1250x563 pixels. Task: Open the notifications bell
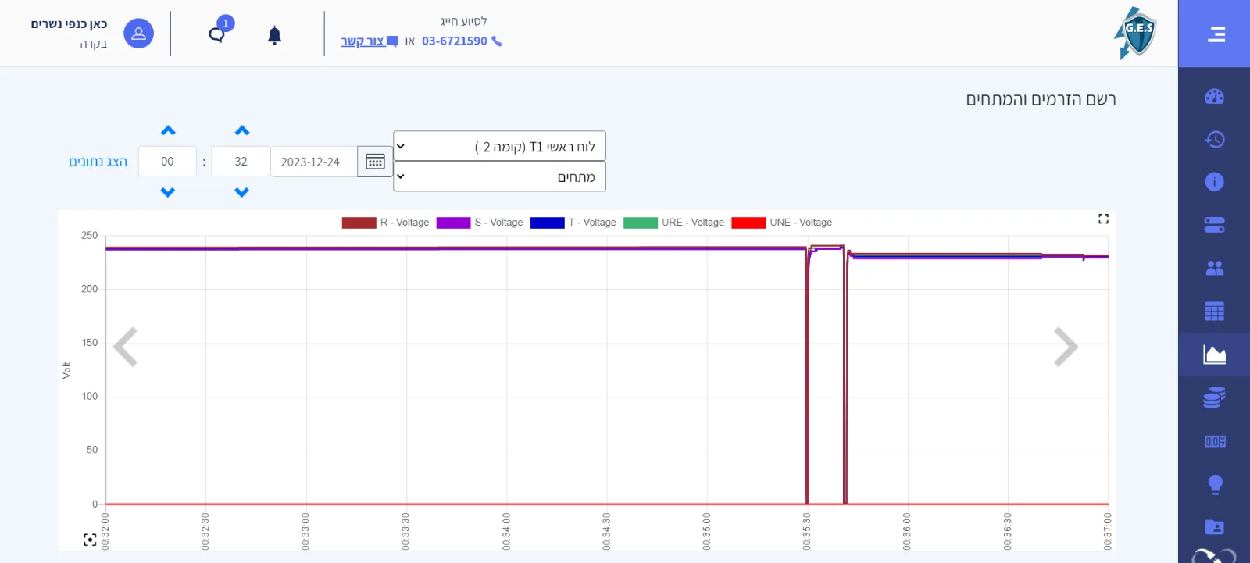[x=274, y=35]
